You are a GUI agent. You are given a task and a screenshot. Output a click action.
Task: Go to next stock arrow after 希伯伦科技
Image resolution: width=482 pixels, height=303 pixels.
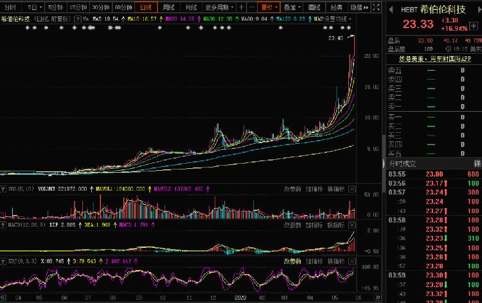pyautogui.click(x=479, y=10)
